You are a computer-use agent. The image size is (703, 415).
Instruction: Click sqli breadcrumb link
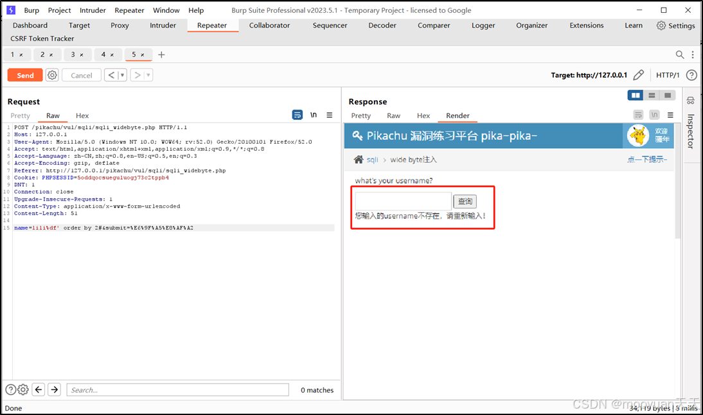tap(372, 160)
